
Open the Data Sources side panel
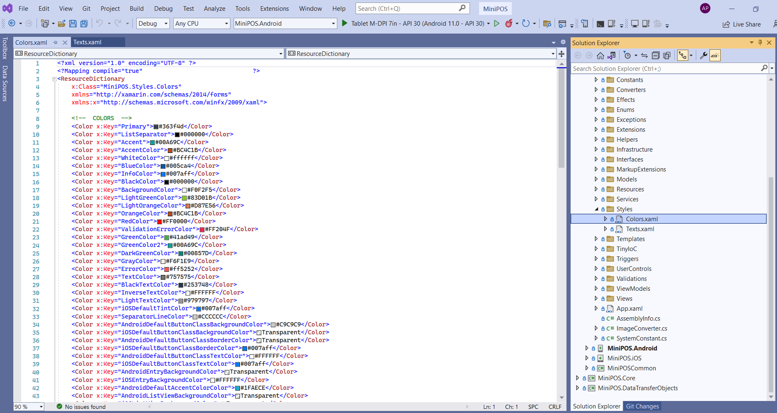tap(5, 83)
